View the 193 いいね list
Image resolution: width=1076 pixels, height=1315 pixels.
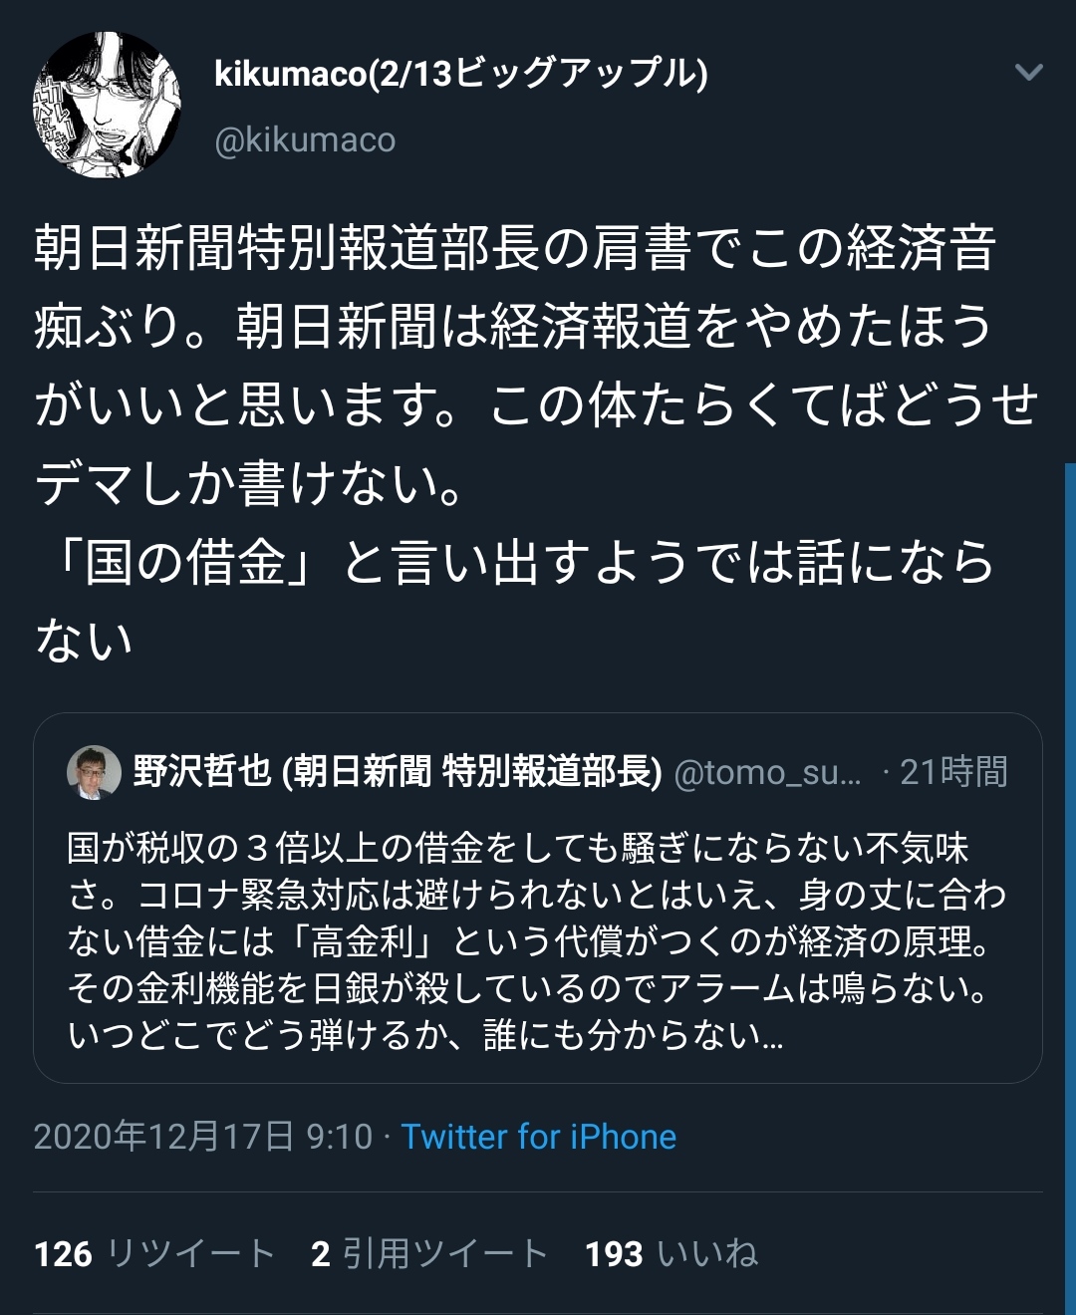[672, 1253]
